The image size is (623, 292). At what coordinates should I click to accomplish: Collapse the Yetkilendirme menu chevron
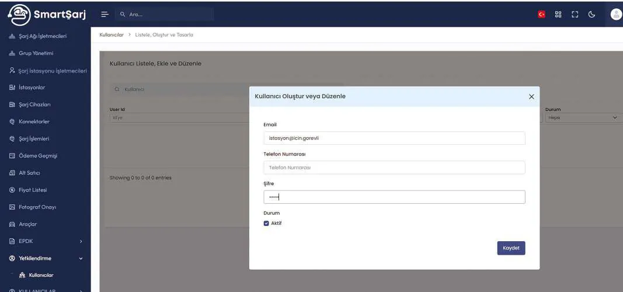pyautogui.click(x=81, y=258)
